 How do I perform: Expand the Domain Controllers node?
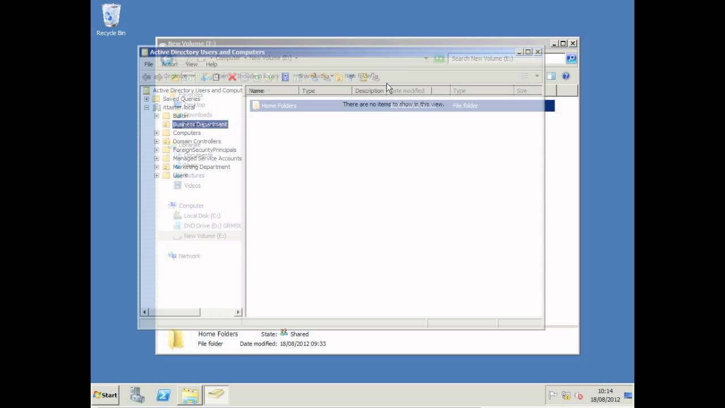157,141
